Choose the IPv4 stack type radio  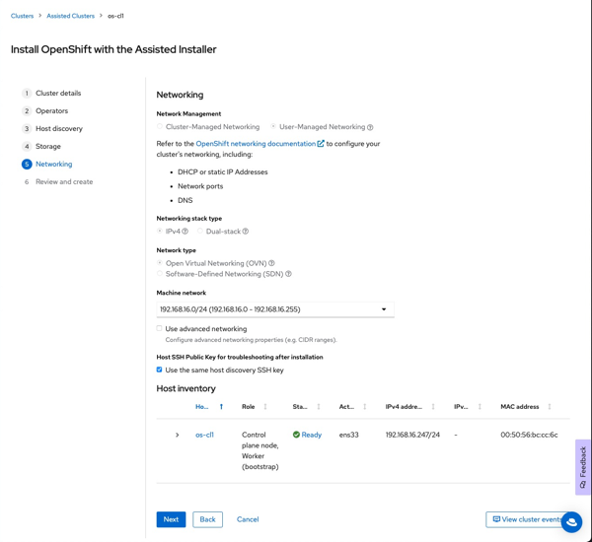160,231
